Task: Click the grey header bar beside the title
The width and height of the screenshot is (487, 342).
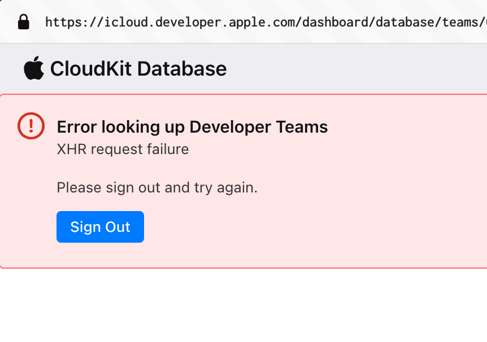Action: 357,69
